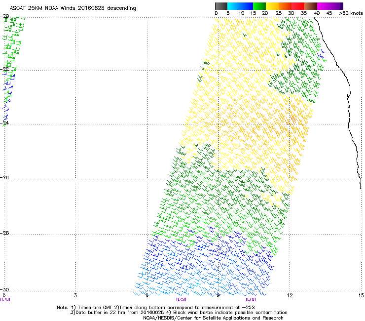
Task: Click the '12' longitude axis label
Action: [x=290, y=296]
